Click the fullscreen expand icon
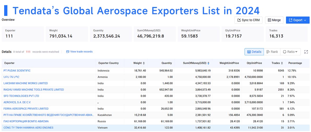Image resolution: width=311 pixels, height=132 pixels. tap(306, 52)
